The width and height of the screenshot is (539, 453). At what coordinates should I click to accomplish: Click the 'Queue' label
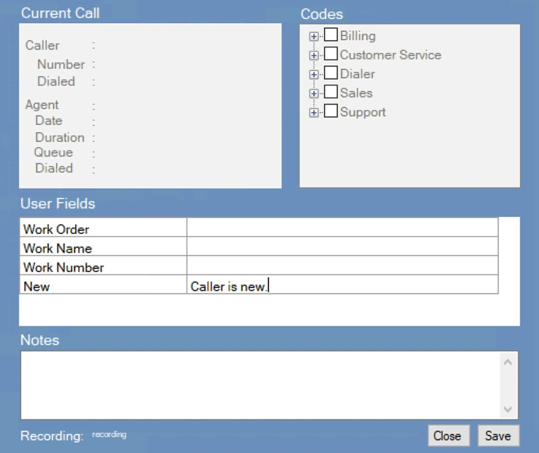click(54, 152)
